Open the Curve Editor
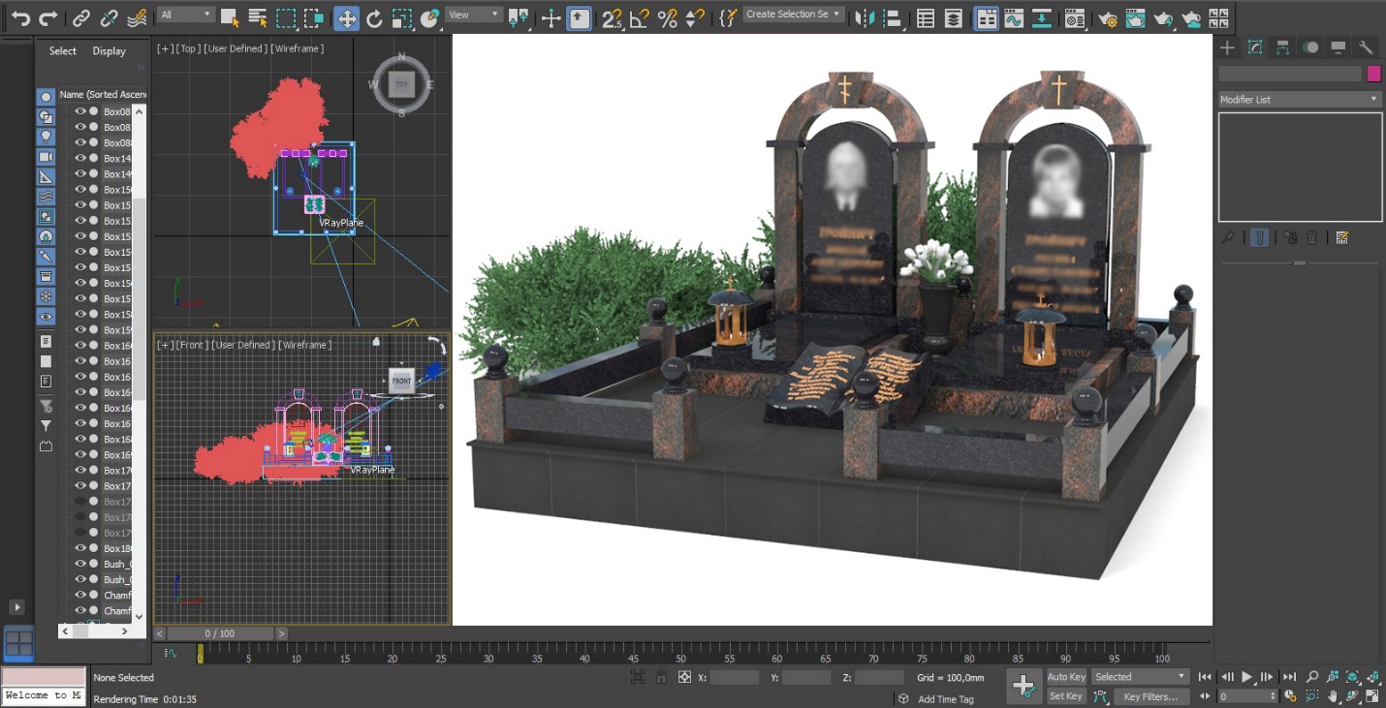This screenshot has width=1386, height=708. (x=1014, y=17)
